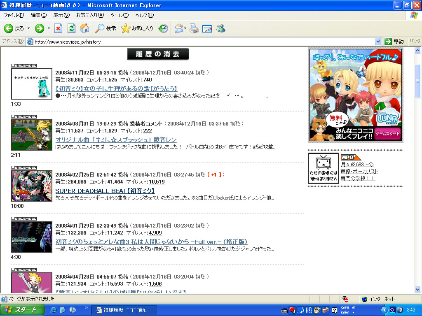Click the IME 般 conversion mode button
Screen dimensions: 422x316
point(309,310)
